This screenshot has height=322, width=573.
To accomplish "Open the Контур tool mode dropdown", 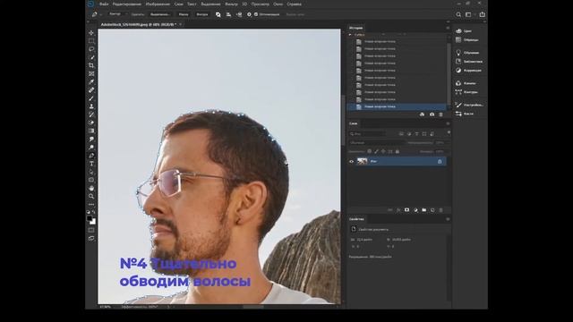I will [117, 14].
